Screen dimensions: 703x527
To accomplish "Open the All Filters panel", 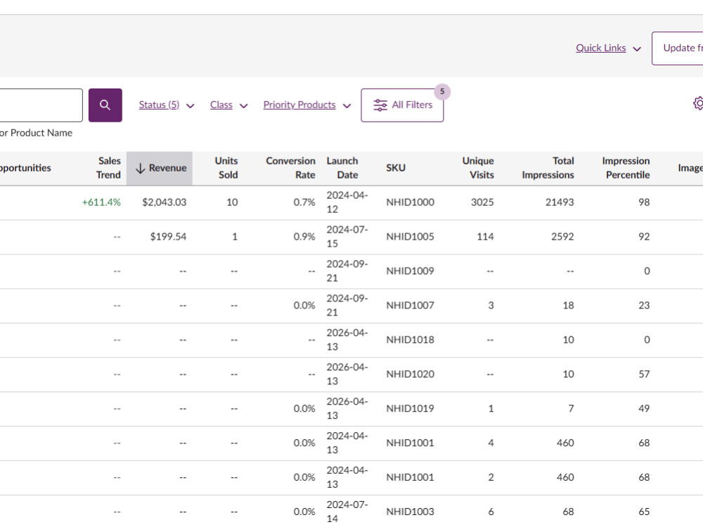I will [402, 105].
